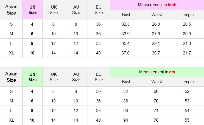Screen dimensions: 204x125
Task: Select the Asian Size header in top table
Action: coord(11,10)
